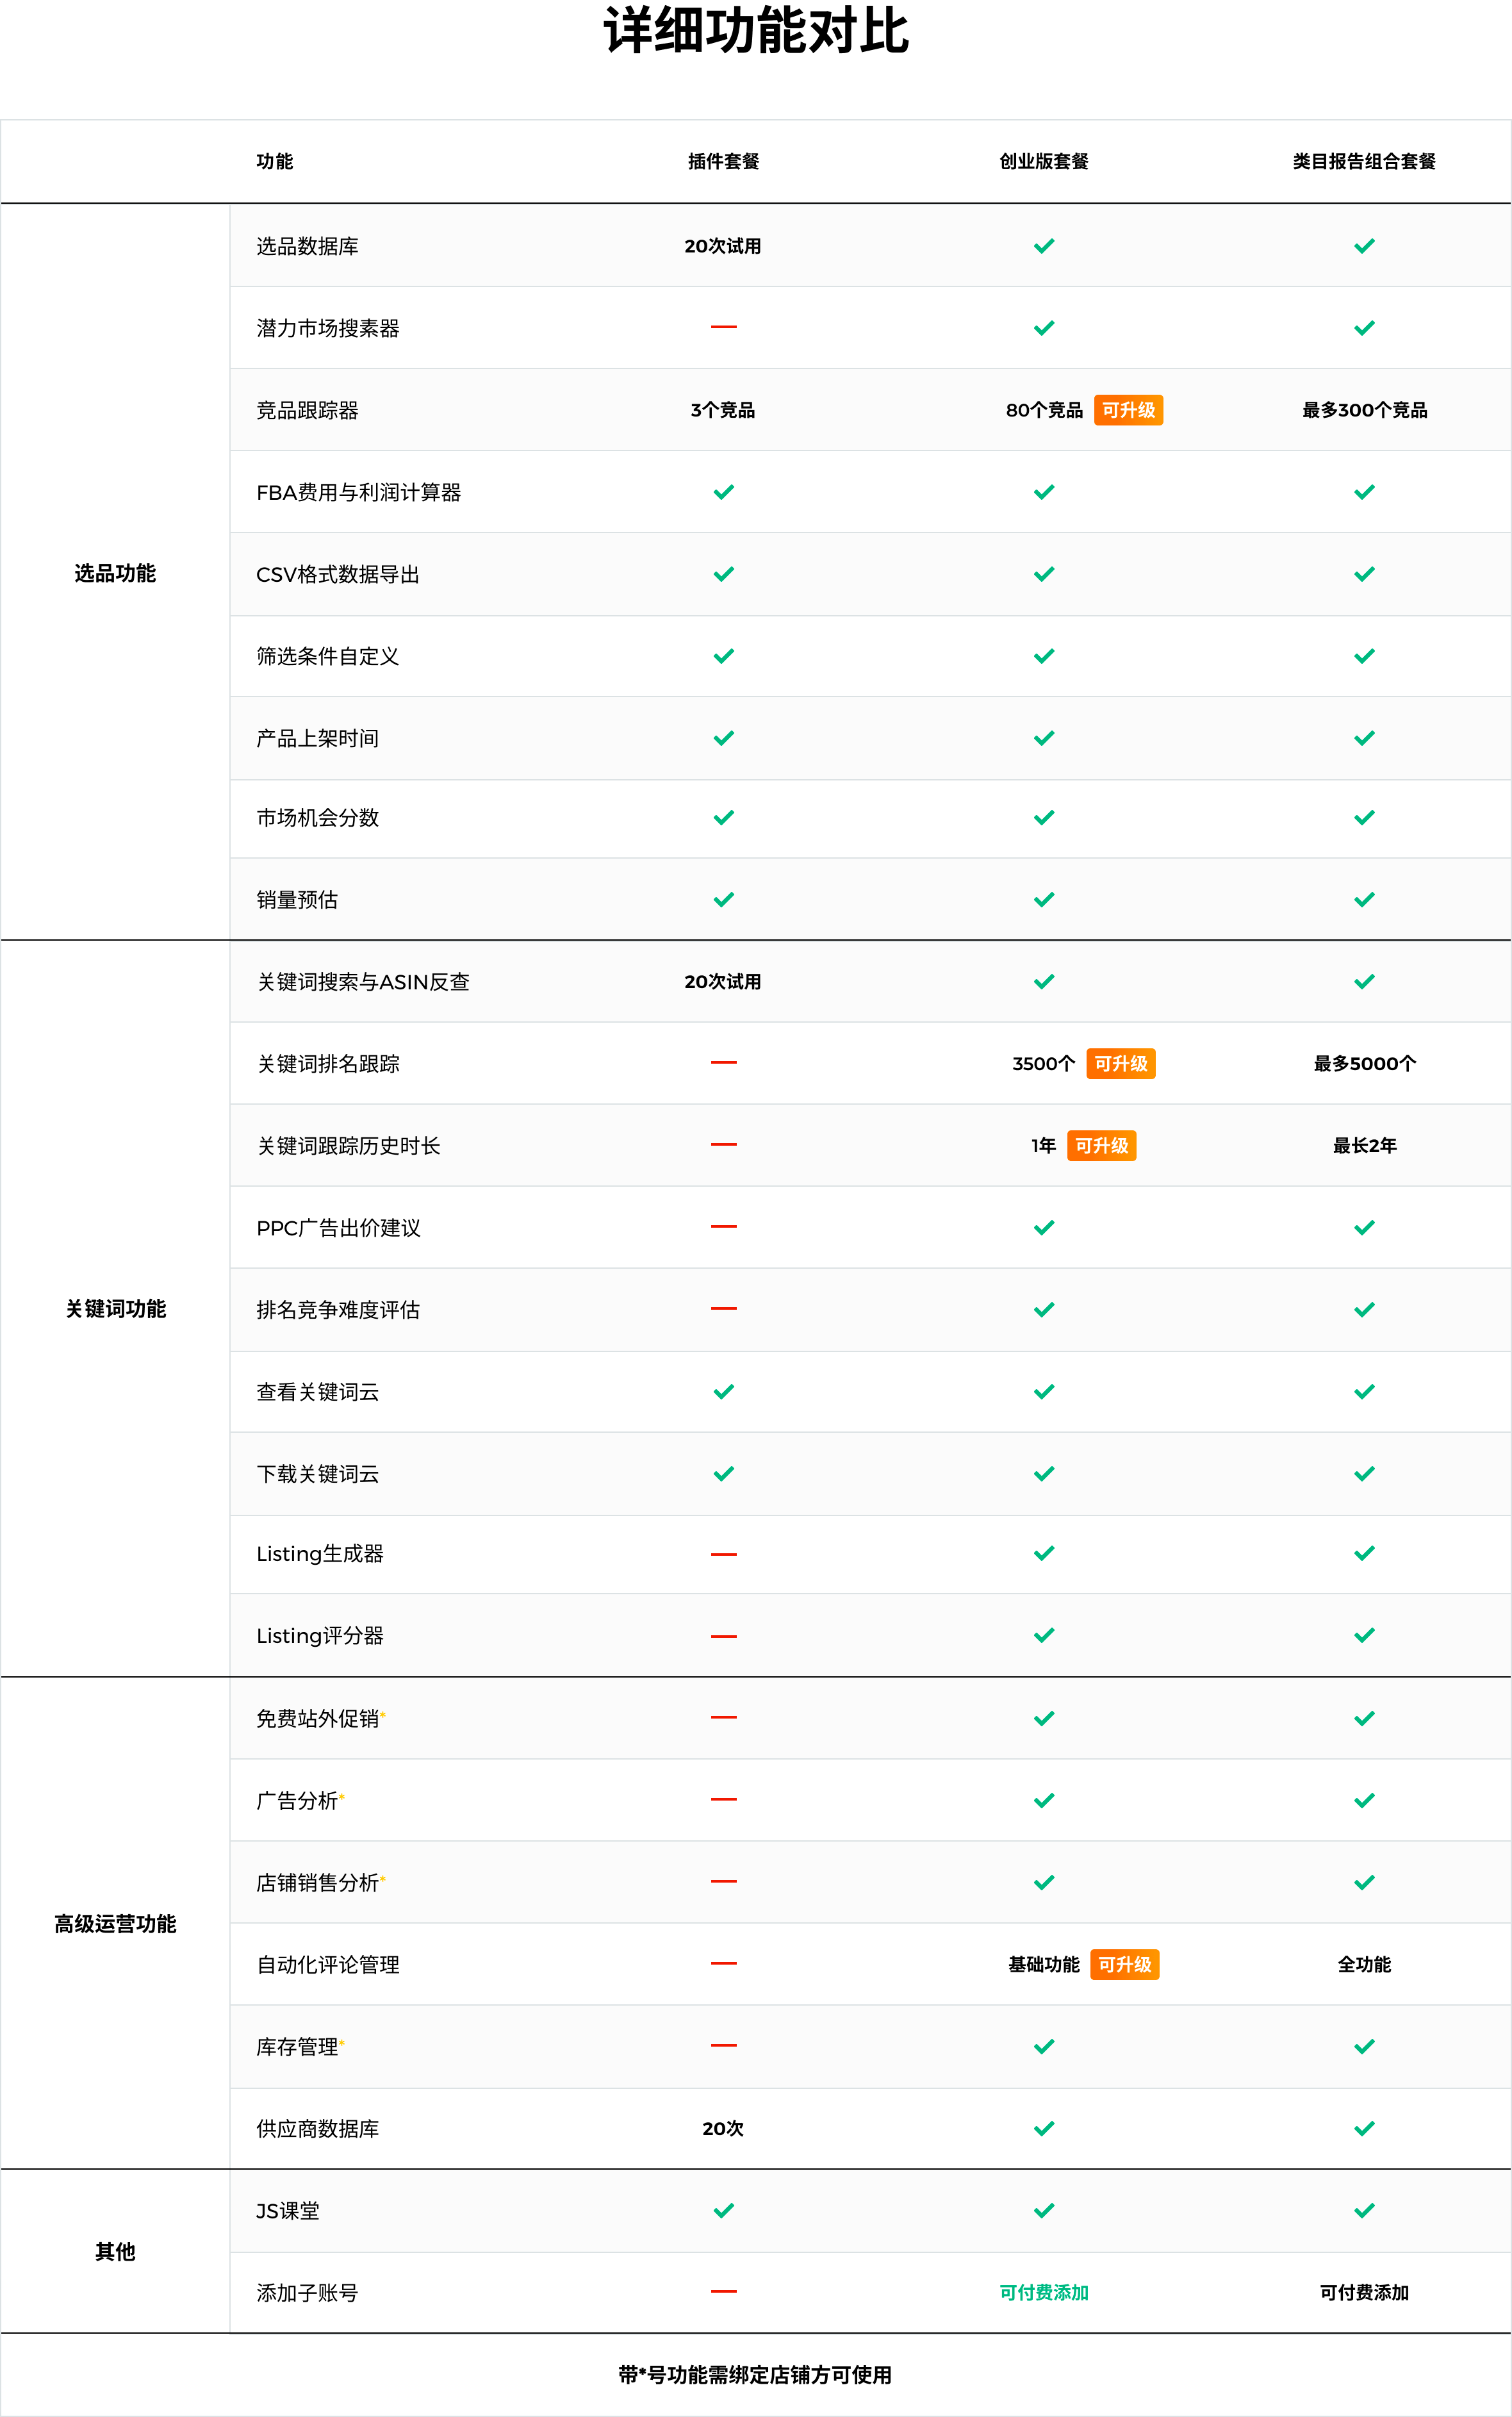This screenshot has height=2417, width=1512.
Task: Click the 创业版套餐 checkmark for 广告分析
Action: [1044, 1801]
